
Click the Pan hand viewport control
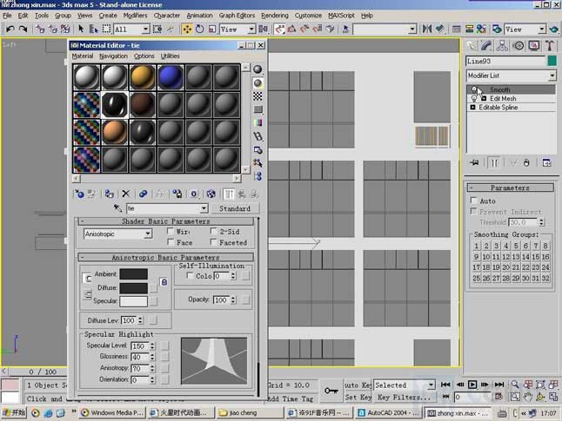click(528, 397)
